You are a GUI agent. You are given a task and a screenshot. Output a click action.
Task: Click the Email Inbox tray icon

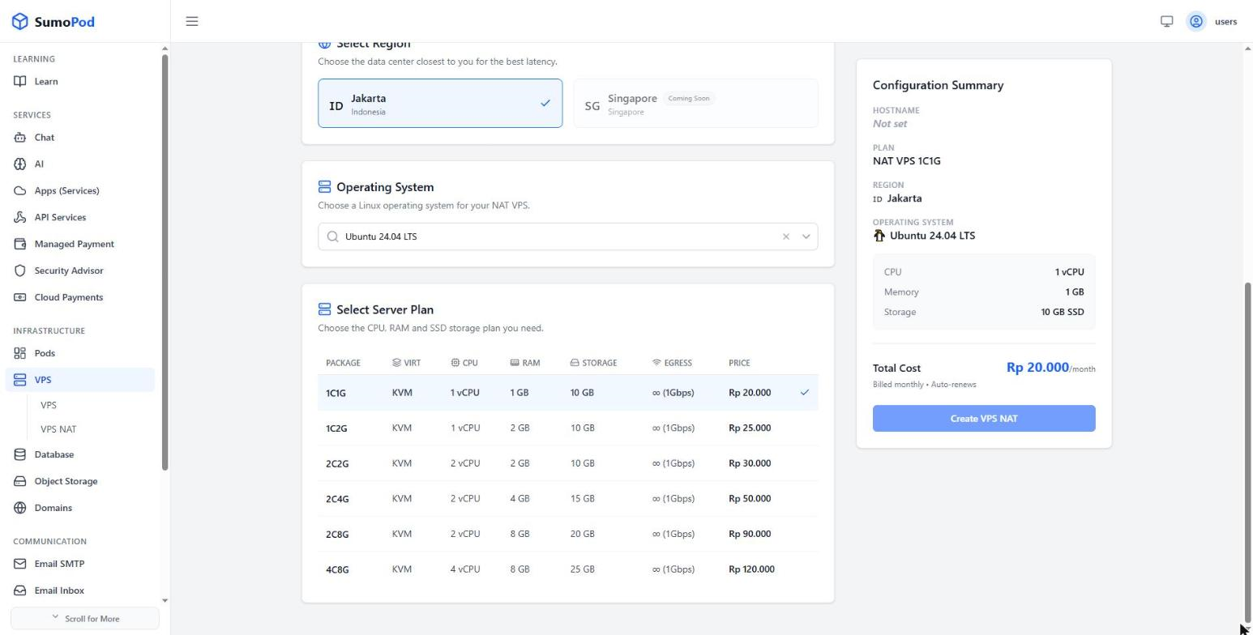pyautogui.click(x=20, y=591)
